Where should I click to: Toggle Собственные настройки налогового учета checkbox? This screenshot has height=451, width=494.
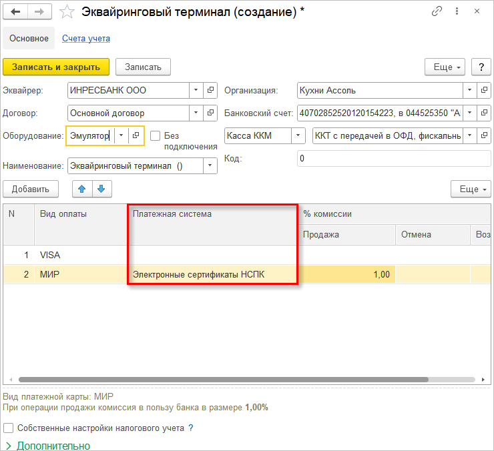point(8,428)
